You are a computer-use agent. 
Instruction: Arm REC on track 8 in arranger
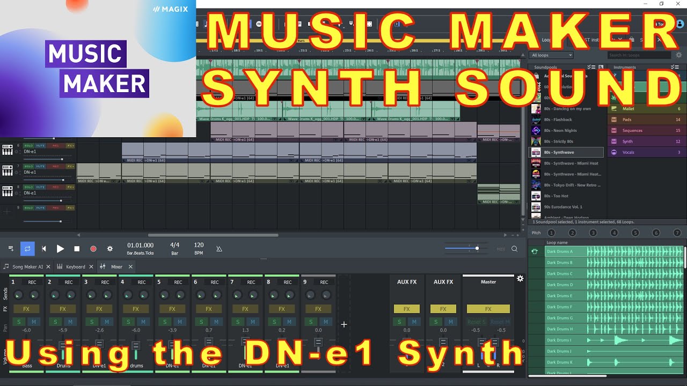click(x=55, y=187)
